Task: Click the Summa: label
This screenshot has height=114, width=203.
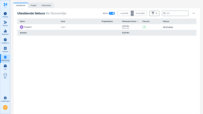Action: pyautogui.click(x=23, y=33)
